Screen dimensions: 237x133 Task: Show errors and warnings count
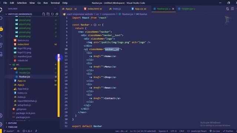27,131
